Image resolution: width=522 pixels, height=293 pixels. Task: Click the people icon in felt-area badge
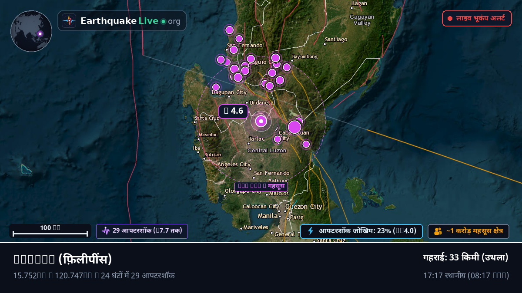tap(438, 231)
